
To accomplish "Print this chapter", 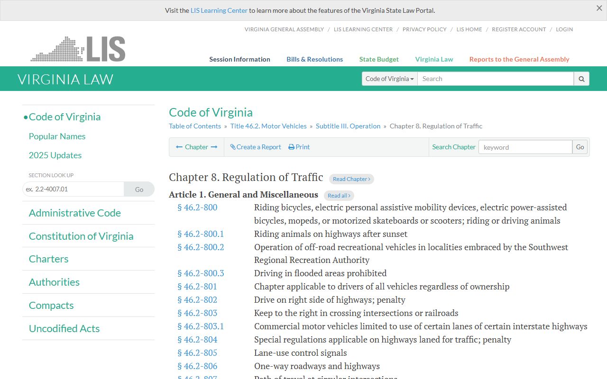I will tap(299, 147).
